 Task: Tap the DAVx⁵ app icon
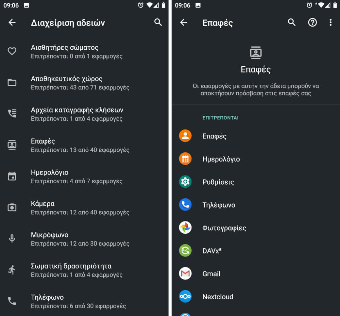[185, 250]
